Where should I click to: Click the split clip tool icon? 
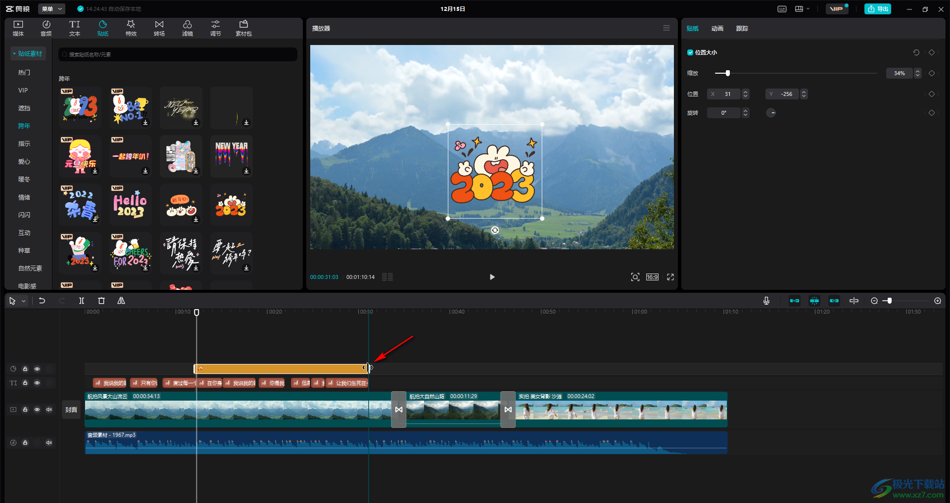82,301
